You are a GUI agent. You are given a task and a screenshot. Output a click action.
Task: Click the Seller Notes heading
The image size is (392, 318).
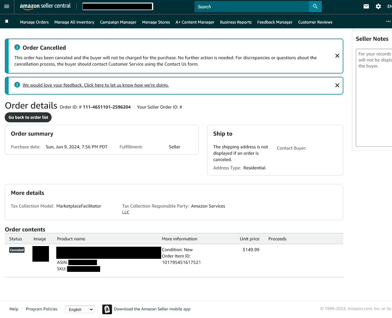click(x=372, y=39)
